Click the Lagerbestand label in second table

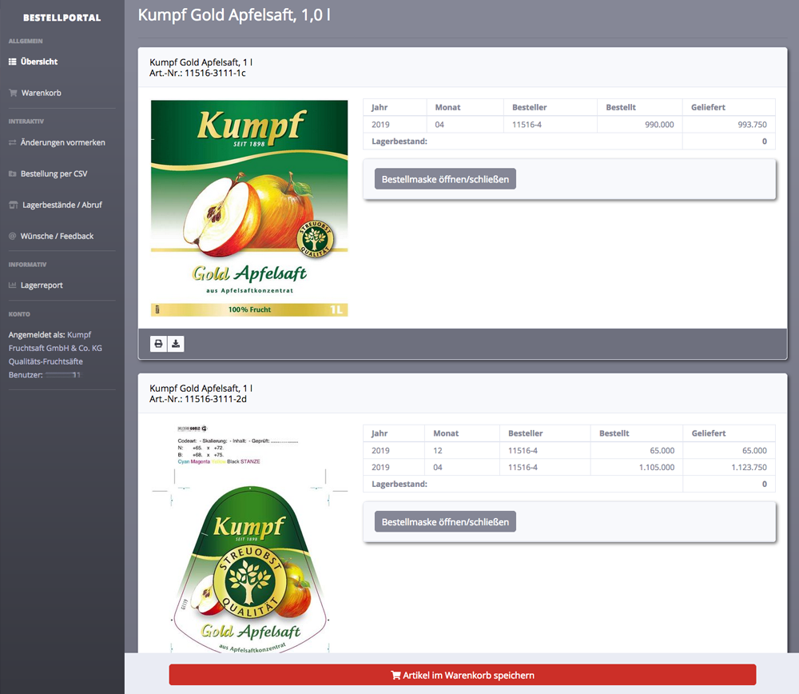pos(399,484)
